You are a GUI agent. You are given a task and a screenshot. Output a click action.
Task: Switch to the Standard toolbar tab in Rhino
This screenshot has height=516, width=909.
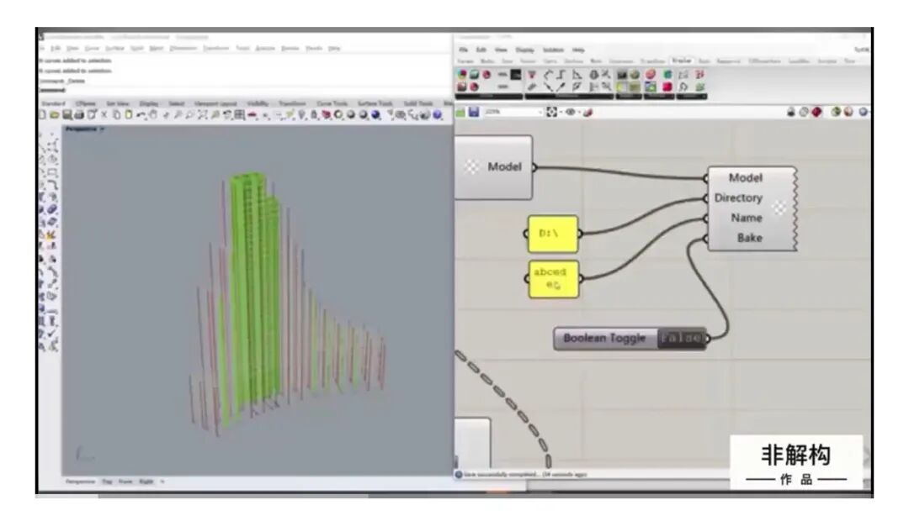click(53, 103)
